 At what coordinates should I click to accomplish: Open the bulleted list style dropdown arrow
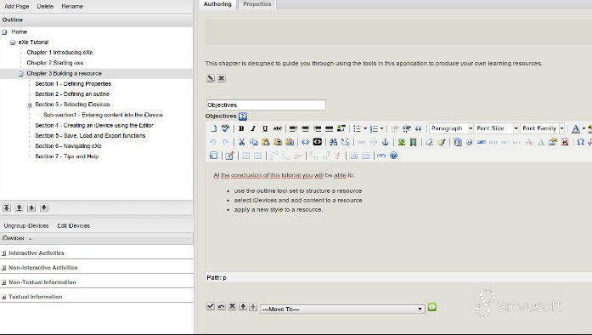(x=365, y=128)
